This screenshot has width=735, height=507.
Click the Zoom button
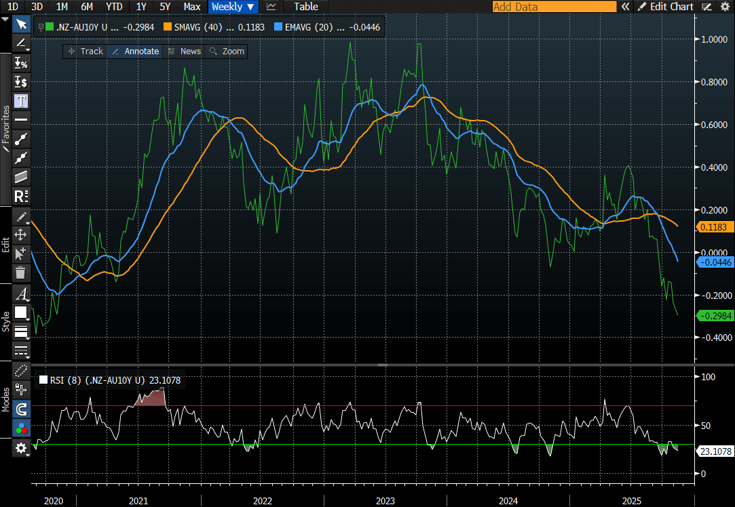[x=227, y=52]
